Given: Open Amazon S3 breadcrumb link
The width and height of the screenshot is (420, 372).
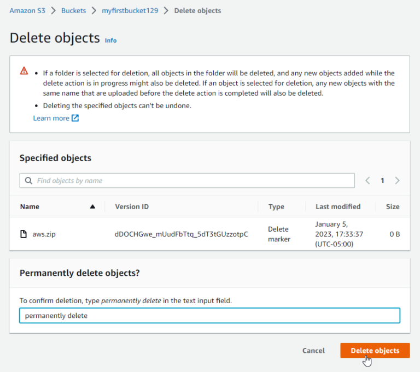Looking at the screenshot, I should (27, 10).
